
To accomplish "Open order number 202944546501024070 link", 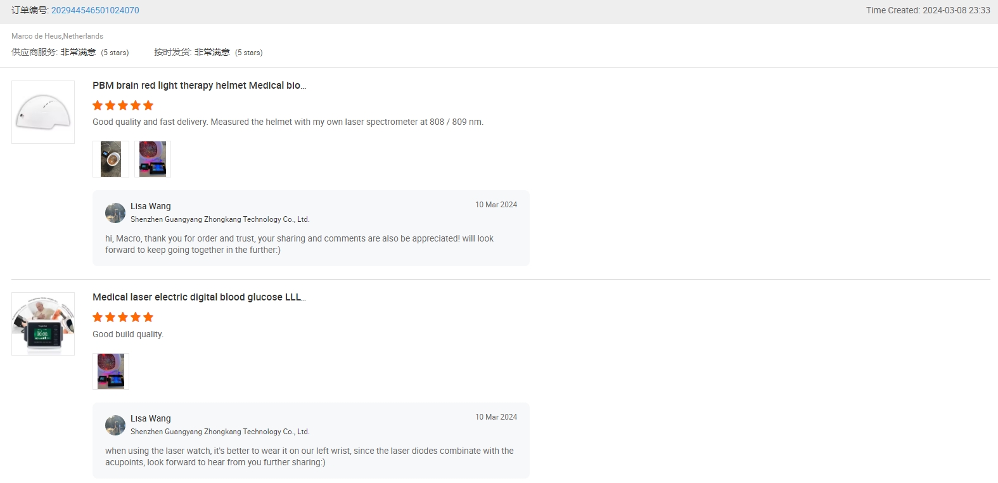I will click(95, 10).
